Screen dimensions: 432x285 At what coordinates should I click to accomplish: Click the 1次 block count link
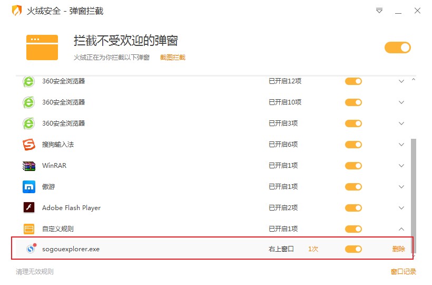313,249
